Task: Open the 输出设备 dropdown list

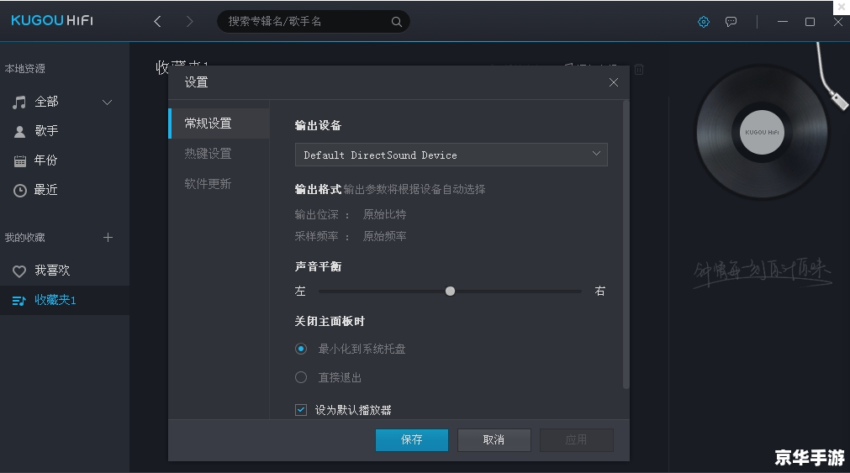Action: 451,155
